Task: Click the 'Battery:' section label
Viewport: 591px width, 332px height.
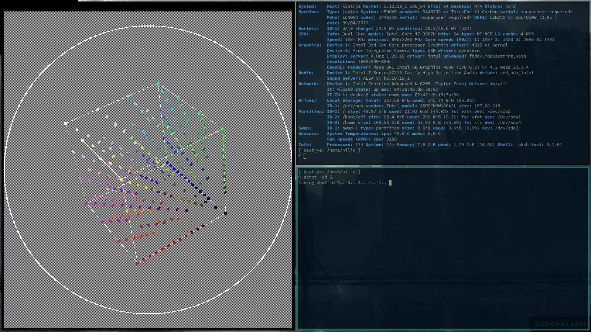Action: (x=308, y=28)
